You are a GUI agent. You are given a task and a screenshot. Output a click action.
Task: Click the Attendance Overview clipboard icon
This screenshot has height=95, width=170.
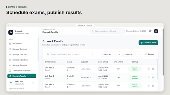(x=10, y=71)
